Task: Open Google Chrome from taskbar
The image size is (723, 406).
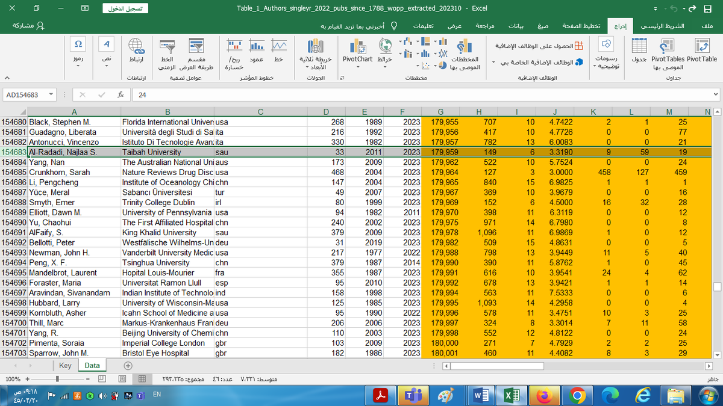Action: [577, 395]
